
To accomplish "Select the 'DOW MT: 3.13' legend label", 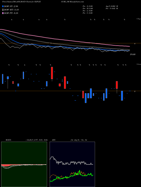I will pos(11,10).
